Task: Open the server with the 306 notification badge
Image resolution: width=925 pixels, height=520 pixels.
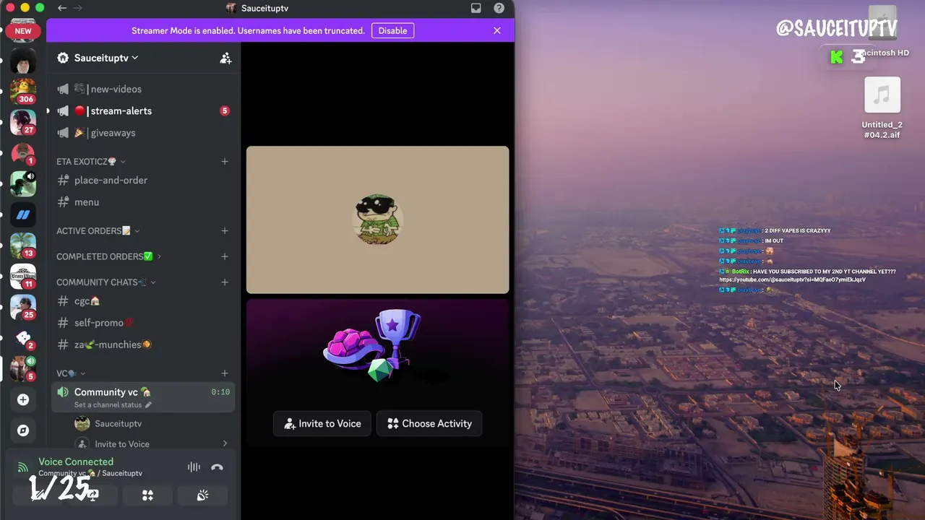Action: coord(23,91)
